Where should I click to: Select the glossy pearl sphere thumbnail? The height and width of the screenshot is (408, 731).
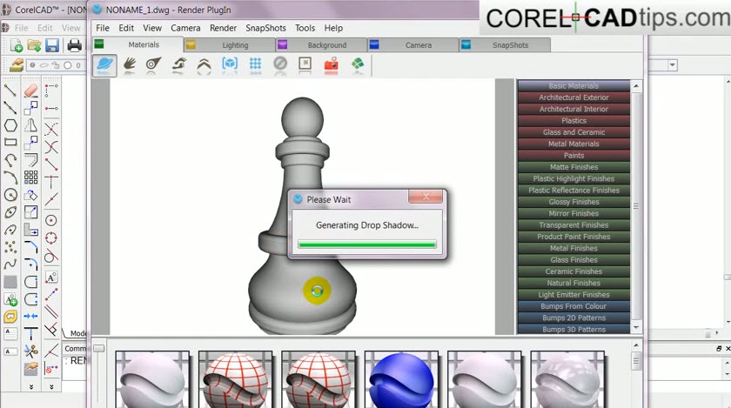pyautogui.click(x=567, y=379)
